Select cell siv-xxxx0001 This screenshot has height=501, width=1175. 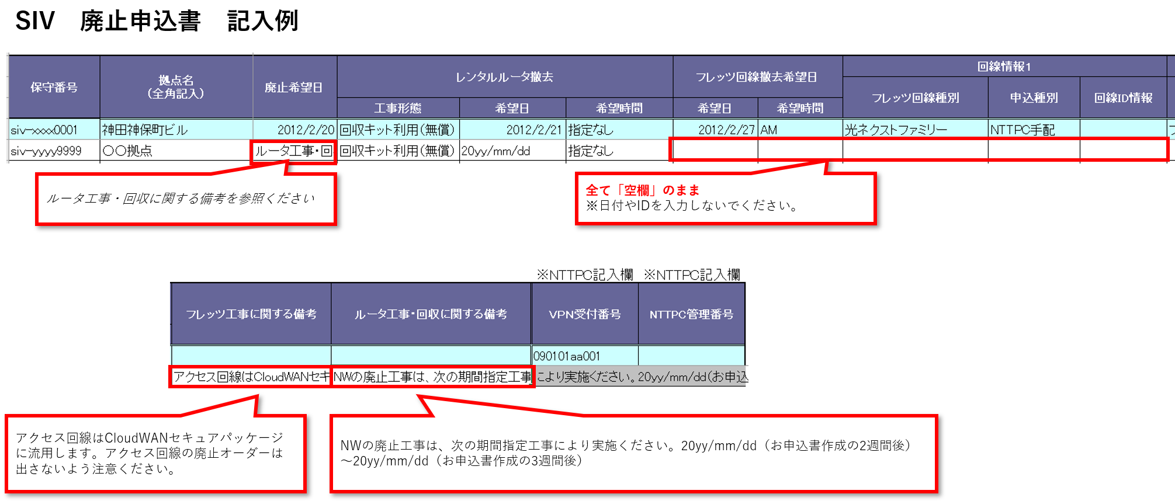(54, 130)
